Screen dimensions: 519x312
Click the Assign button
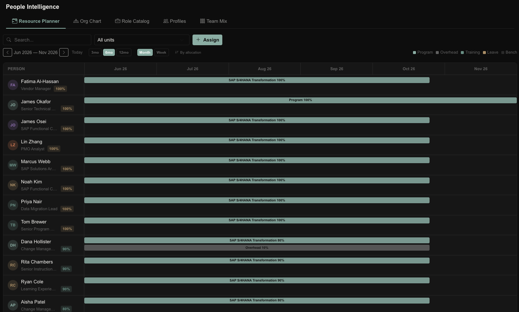click(207, 40)
